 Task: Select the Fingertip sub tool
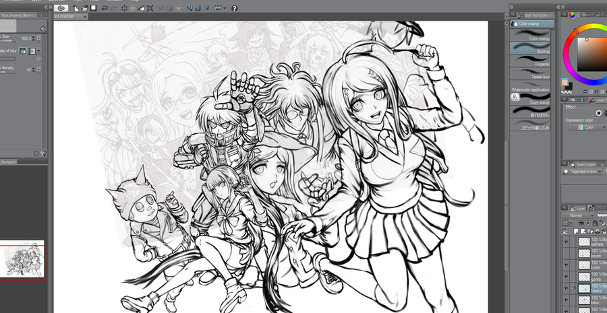click(530, 61)
